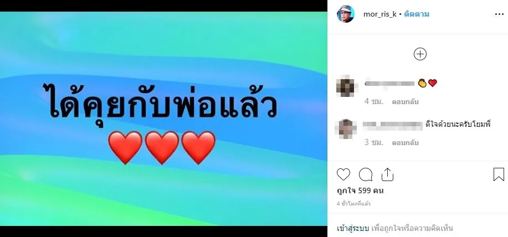Open comment bubble icon
Viewport: 508px width, 237px height.
click(366, 174)
